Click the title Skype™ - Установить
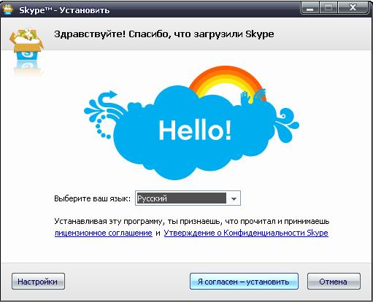Viewport: 373px width, 302px height. 64,10
